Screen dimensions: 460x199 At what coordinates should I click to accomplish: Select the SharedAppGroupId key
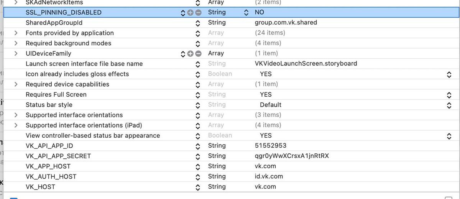(x=54, y=23)
